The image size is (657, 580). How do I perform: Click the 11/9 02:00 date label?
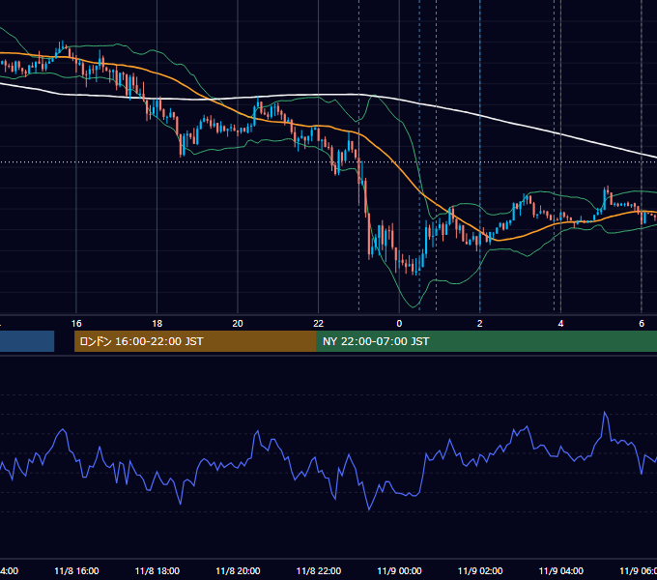click(x=480, y=570)
